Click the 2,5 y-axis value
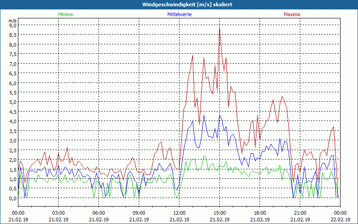Screen dimensions: 358x224 (13, 150)
